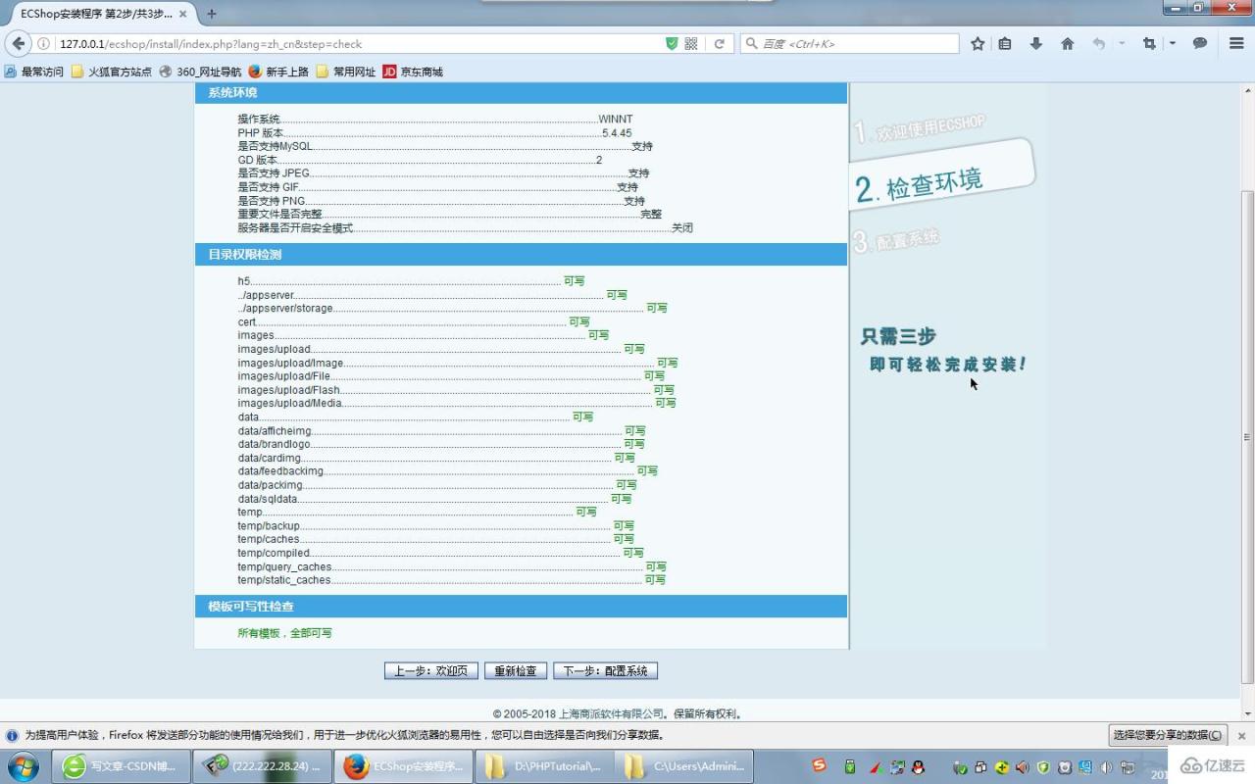Image resolution: width=1255 pixels, height=784 pixels.
Task: Click the 服务器是否开启安全模式 row
Action: coord(465,228)
